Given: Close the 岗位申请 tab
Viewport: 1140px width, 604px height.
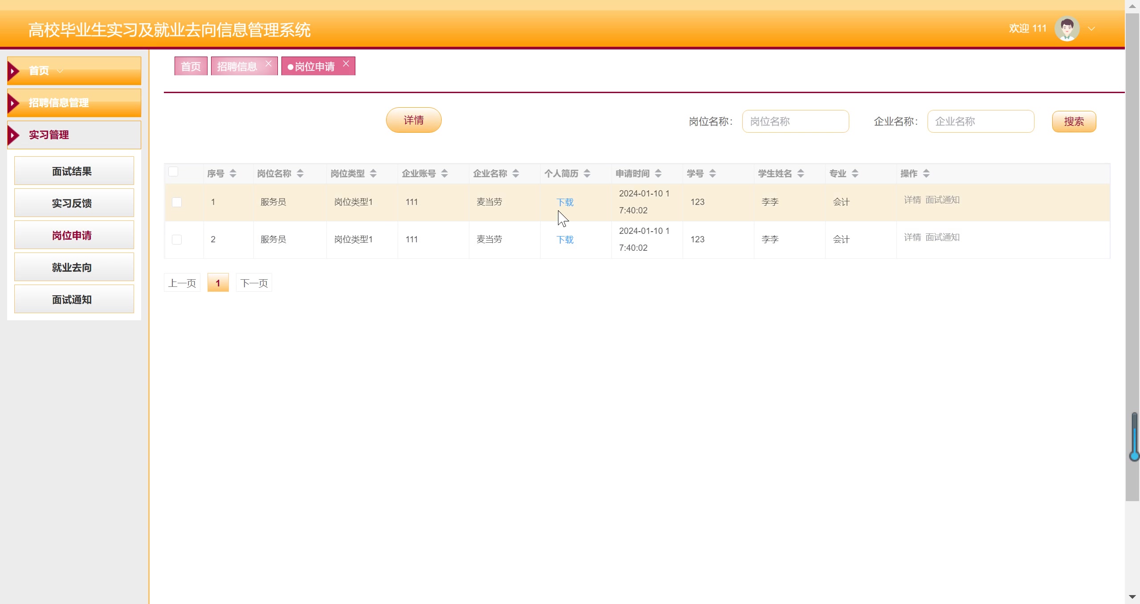Looking at the screenshot, I should tap(346, 64).
